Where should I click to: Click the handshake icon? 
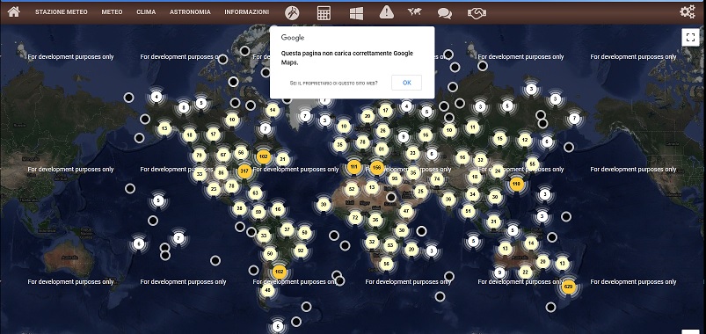click(x=477, y=13)
